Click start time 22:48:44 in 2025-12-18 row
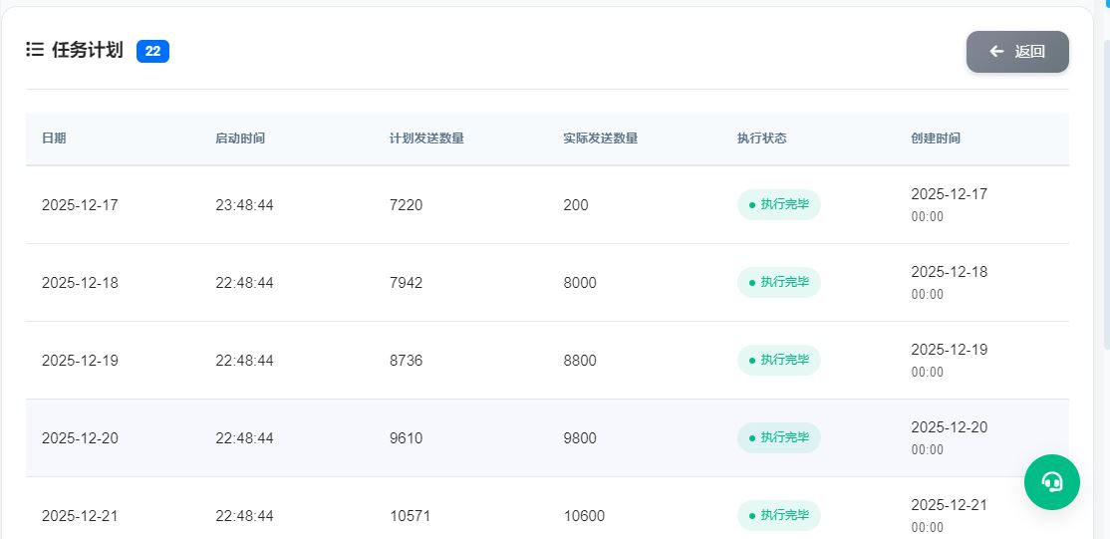1110x539 pixels. click(x=244, y=283)
